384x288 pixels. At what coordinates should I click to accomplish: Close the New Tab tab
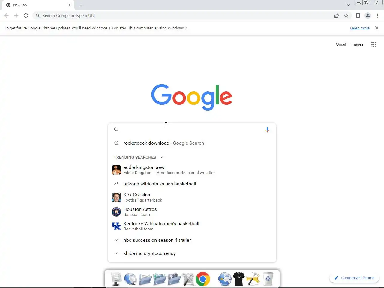[x=70, y=5]
